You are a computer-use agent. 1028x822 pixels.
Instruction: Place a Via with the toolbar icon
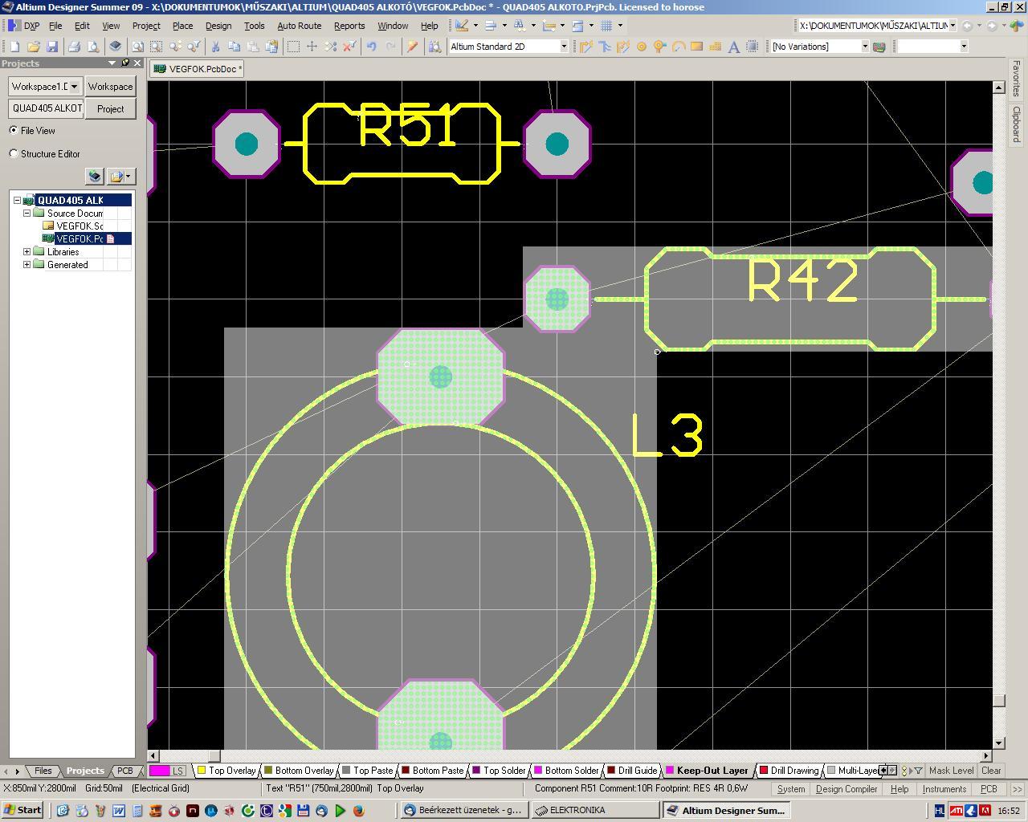[660, 47]
